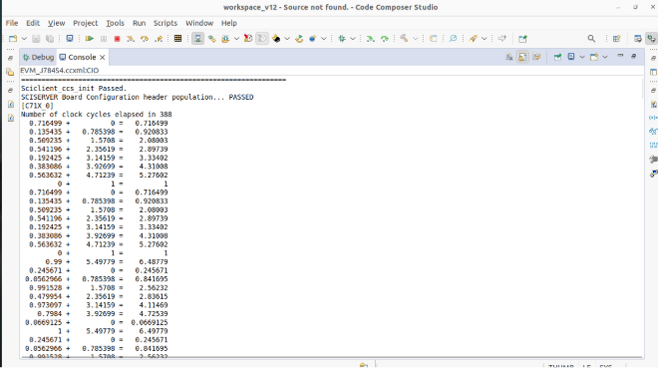Click the Display Selected Console icon

[x=571, y=57]
